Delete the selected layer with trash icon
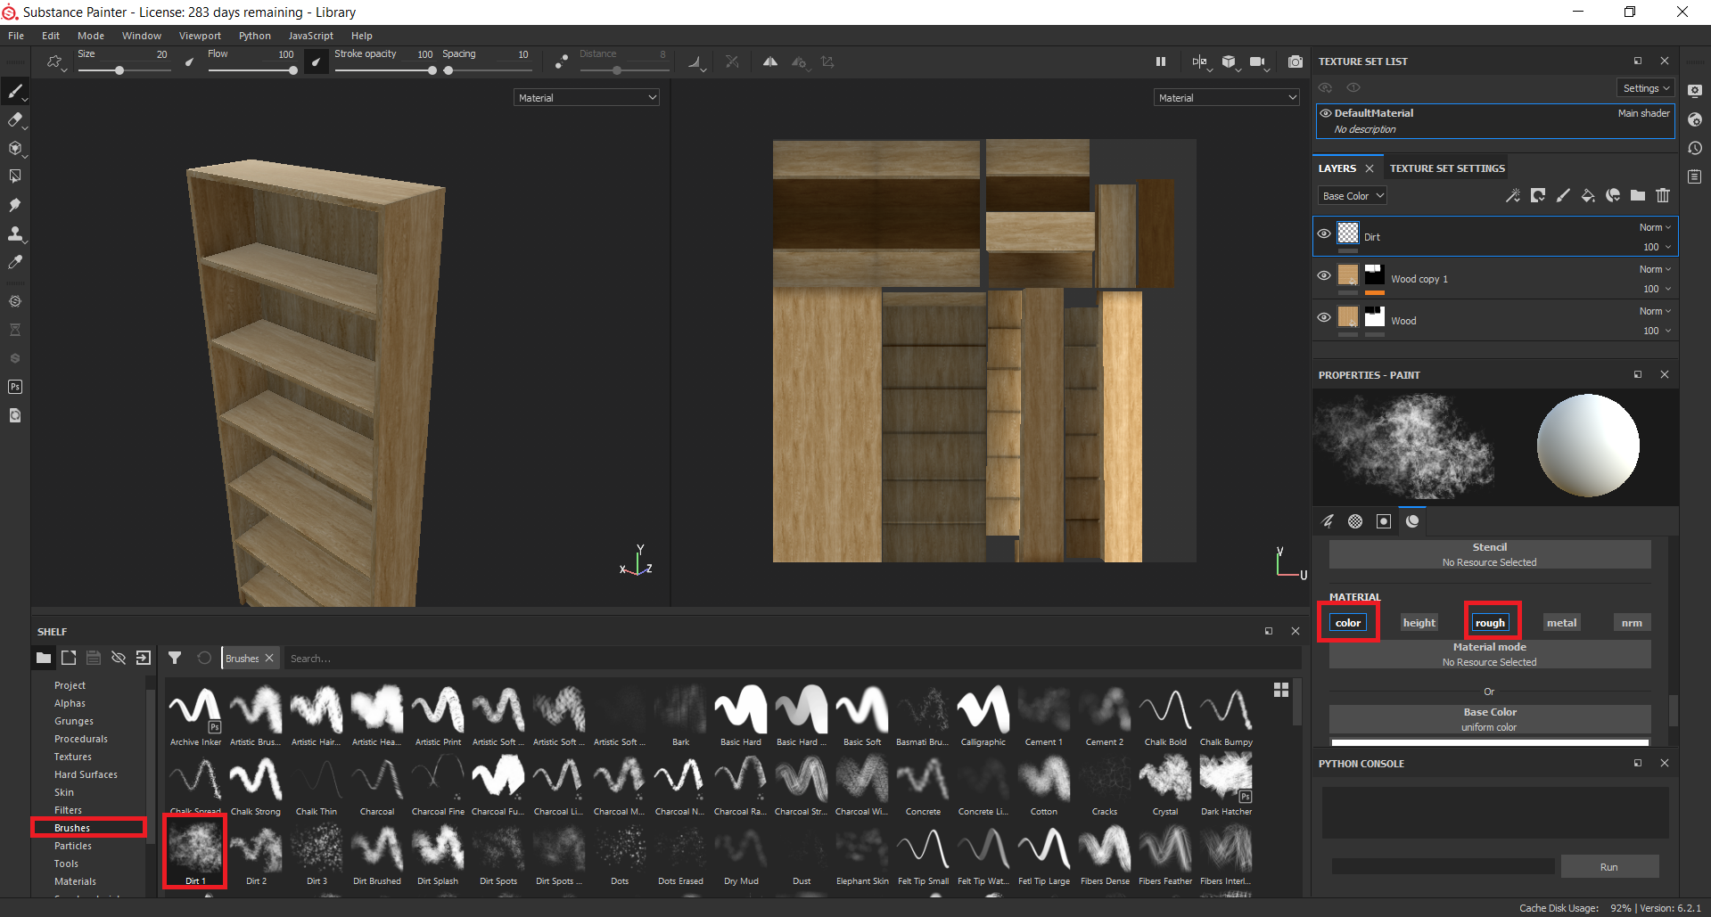Image resolution: width=1711 pixels, height=917 pixels. tap(1663, 195)
